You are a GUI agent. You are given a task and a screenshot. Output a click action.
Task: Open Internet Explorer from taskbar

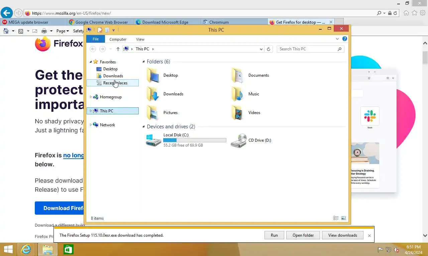tap(26, 249)
